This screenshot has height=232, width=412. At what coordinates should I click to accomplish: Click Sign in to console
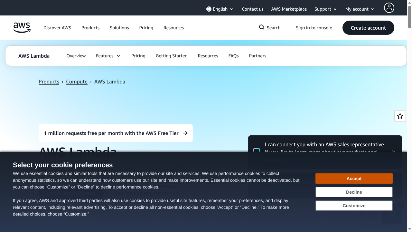coord(314,28)
